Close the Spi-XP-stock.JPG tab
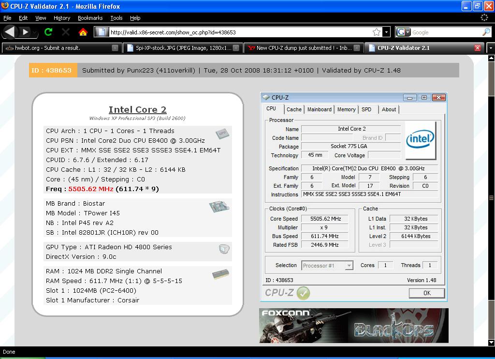495x359 pixels. point(236,48)
